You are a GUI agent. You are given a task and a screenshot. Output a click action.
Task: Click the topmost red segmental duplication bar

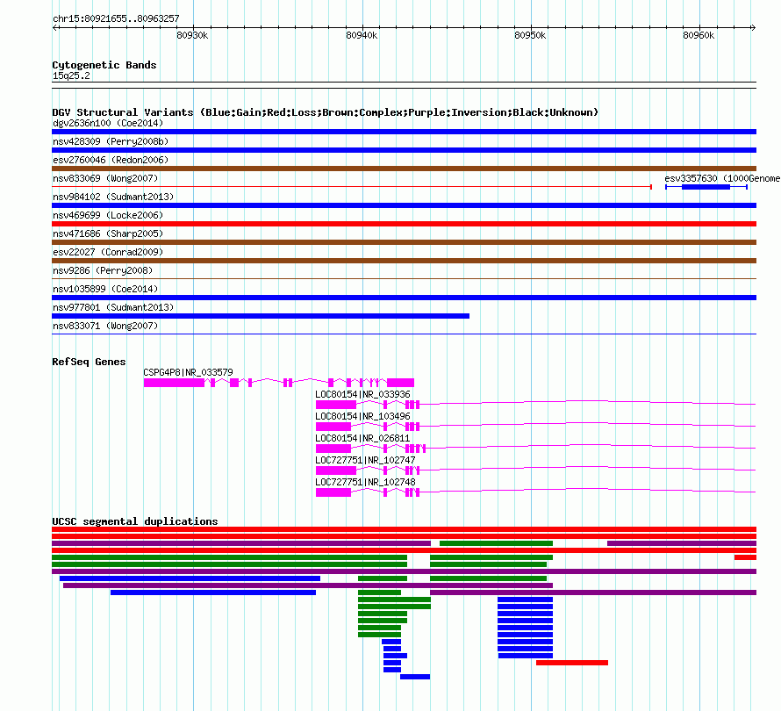point(404,529)
